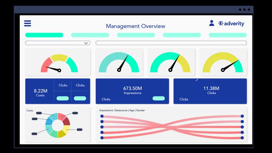Click the wide empty filter field
This screenshot has height=153, width=272.
(x=171, y=43)
